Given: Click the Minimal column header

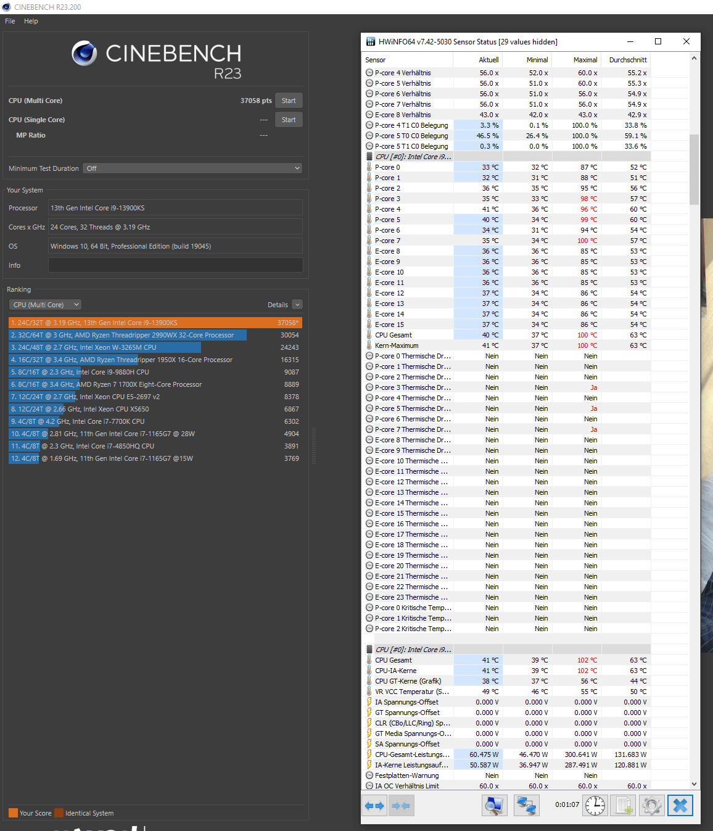Looking at the screenshot, I should click(x=527, y=60).
